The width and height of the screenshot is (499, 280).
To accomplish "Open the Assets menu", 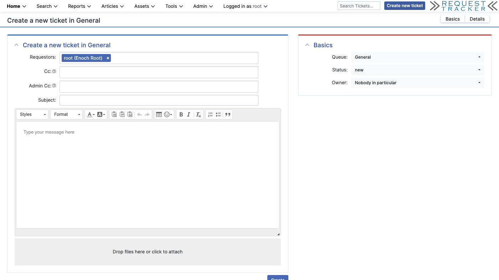I will click(144, 6).
